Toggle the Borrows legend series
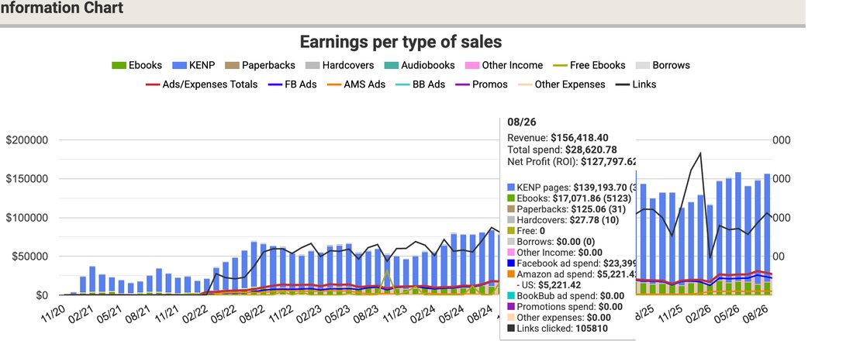 (x=662, y=65)
